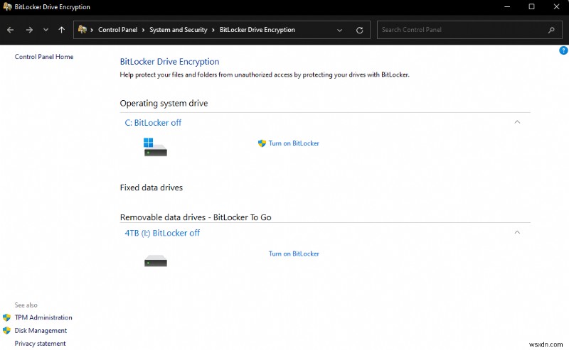The image size is (569, 350).
Task: Open the Privacy statement link
Action: tap(40, 343)
